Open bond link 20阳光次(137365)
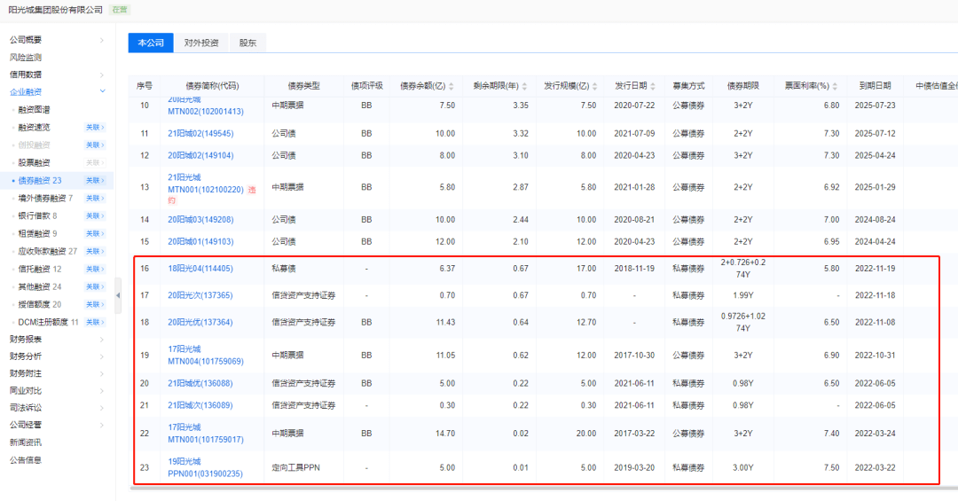The height and width of the screenshot is (501, 958). tap(200, 295)
